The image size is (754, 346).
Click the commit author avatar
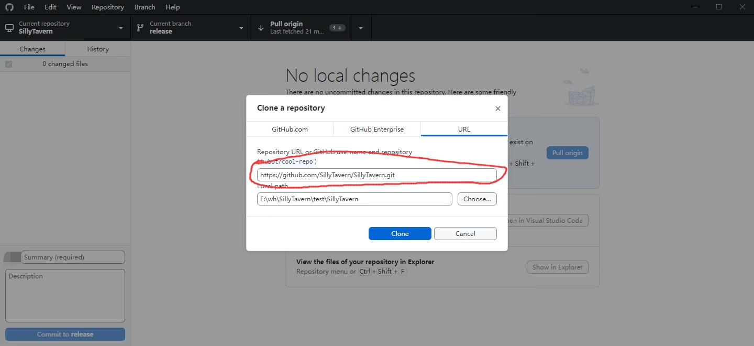13,257
